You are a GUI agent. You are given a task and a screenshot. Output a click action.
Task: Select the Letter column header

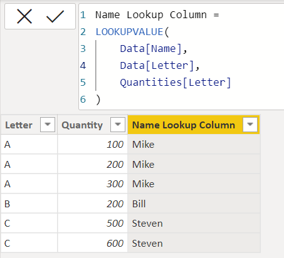tap(29, 125)
